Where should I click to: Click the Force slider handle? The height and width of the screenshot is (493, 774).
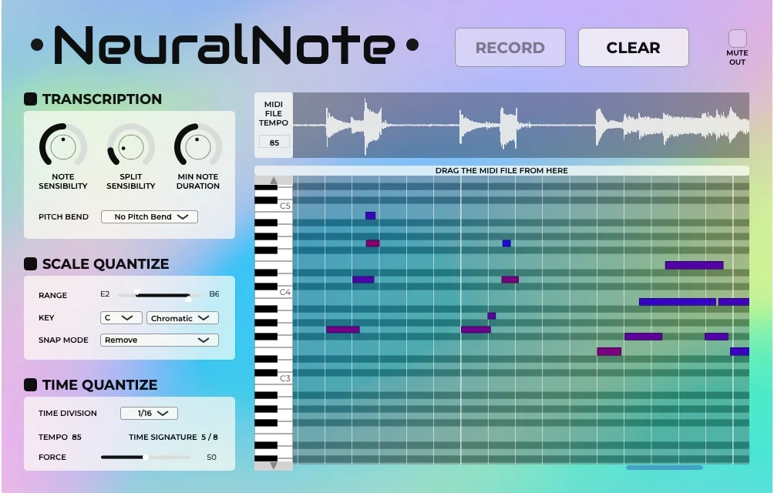tap(146, 457)
